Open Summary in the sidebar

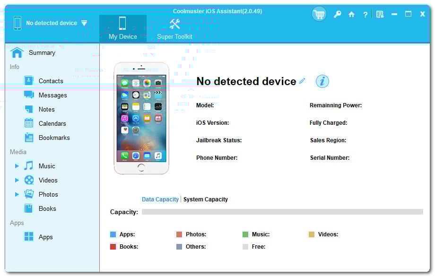click(x=42, y=52)
